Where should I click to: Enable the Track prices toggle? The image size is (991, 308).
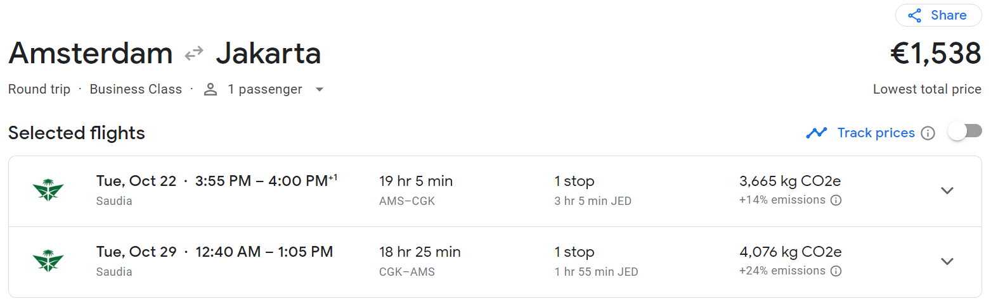(965, 132)
